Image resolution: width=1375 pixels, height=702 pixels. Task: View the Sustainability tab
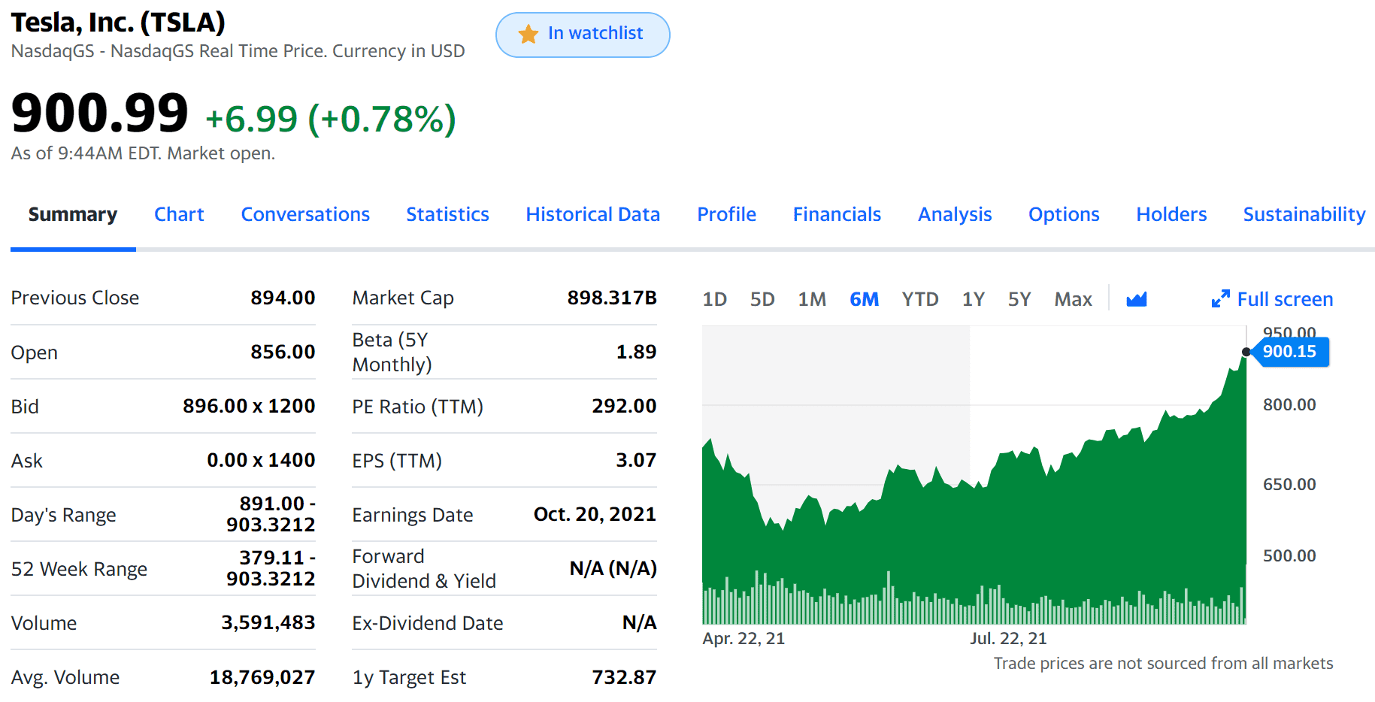click(x=1304, y=214)
